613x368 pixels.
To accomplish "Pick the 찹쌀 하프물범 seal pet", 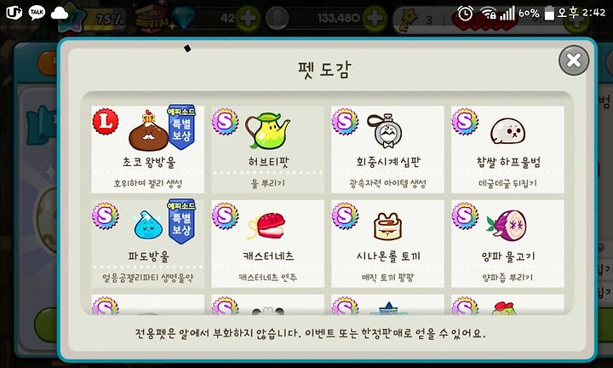I will (507, 149).
